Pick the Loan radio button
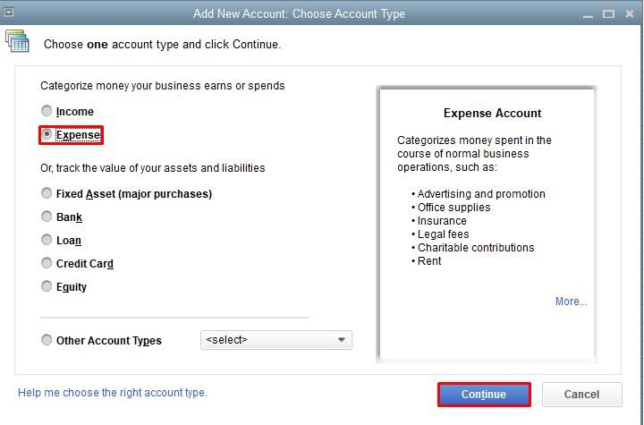Screen dimensions: 644x425 [x=47, y=240]
